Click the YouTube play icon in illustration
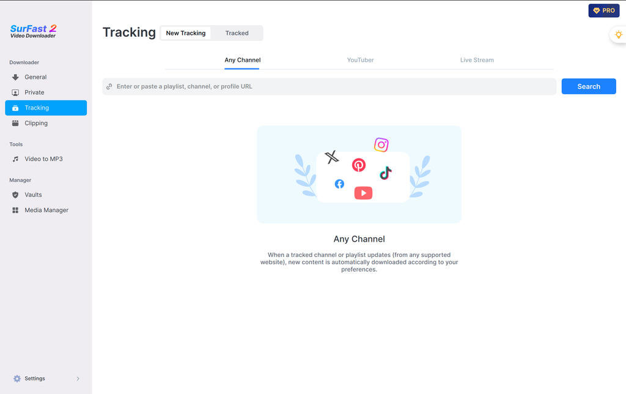This screenshot has width=626, height=394. tap(363, 193)
